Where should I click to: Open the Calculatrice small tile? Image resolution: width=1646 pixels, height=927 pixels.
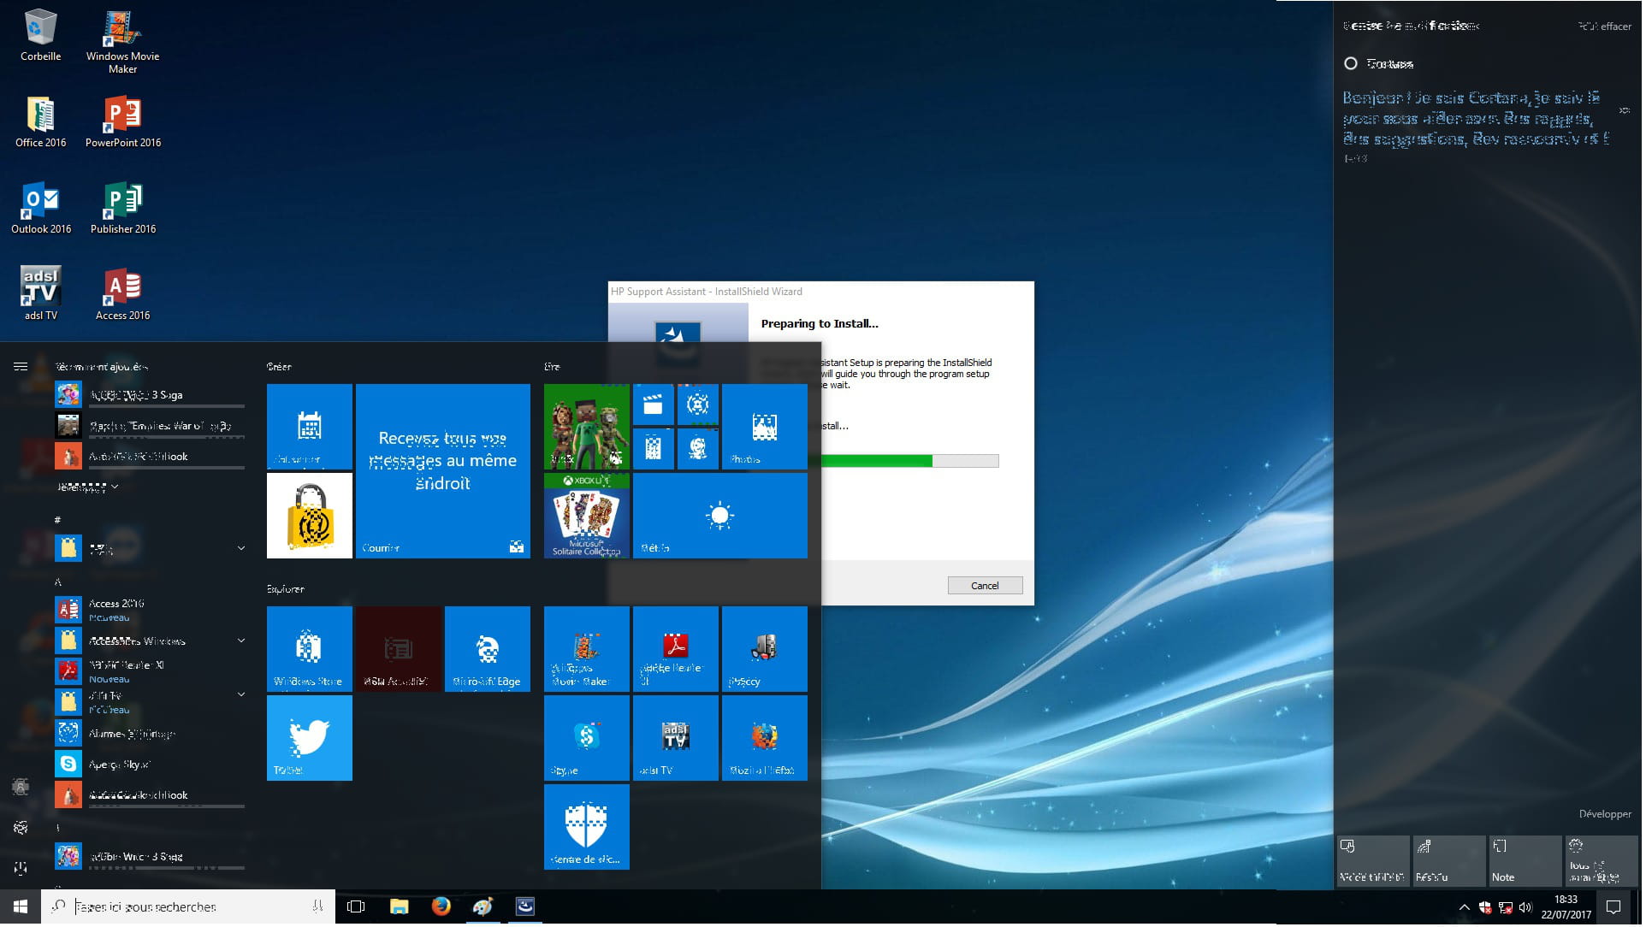click(x=654, y=450)
